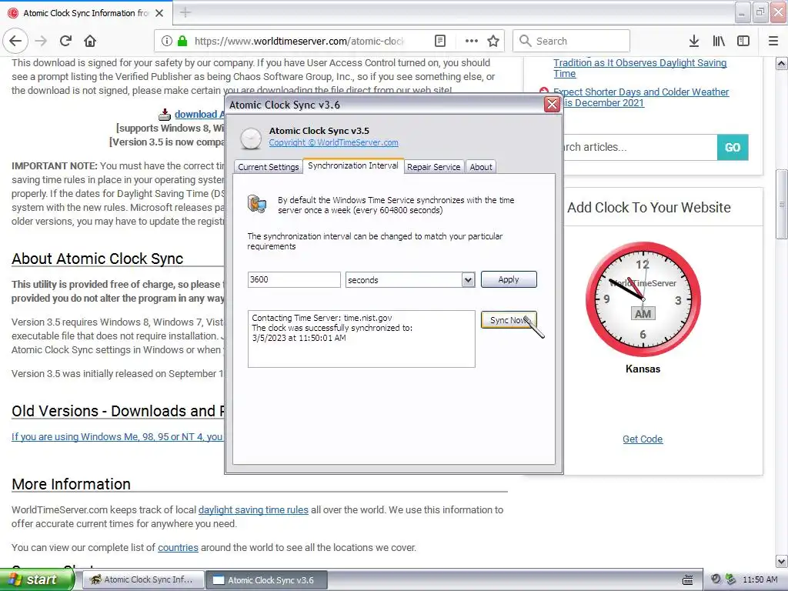Select Atomic Clock Sync v3.6 taskbar item
This screenshot has width=788, height=591.
[266, 580]
